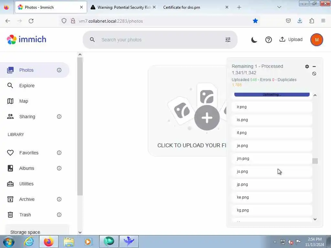
Task: Click the info icon next to Trash
Action: click(x=59, y=215)
